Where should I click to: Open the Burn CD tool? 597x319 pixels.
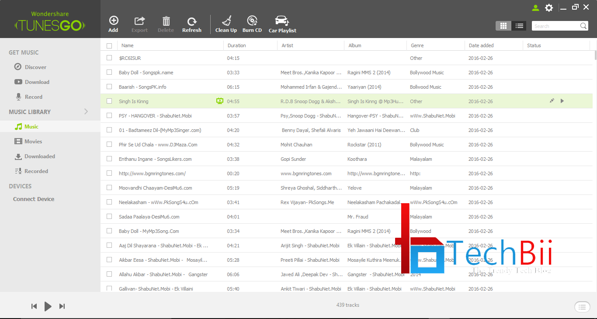pos(252,24)
